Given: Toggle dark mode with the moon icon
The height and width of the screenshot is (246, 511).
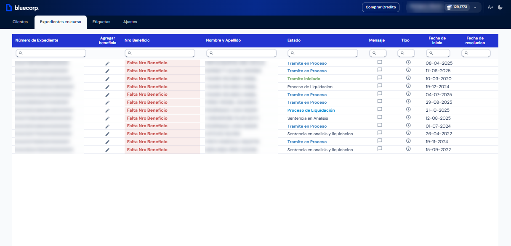Looking at the screenshot, I should click(x=500, y=7).
